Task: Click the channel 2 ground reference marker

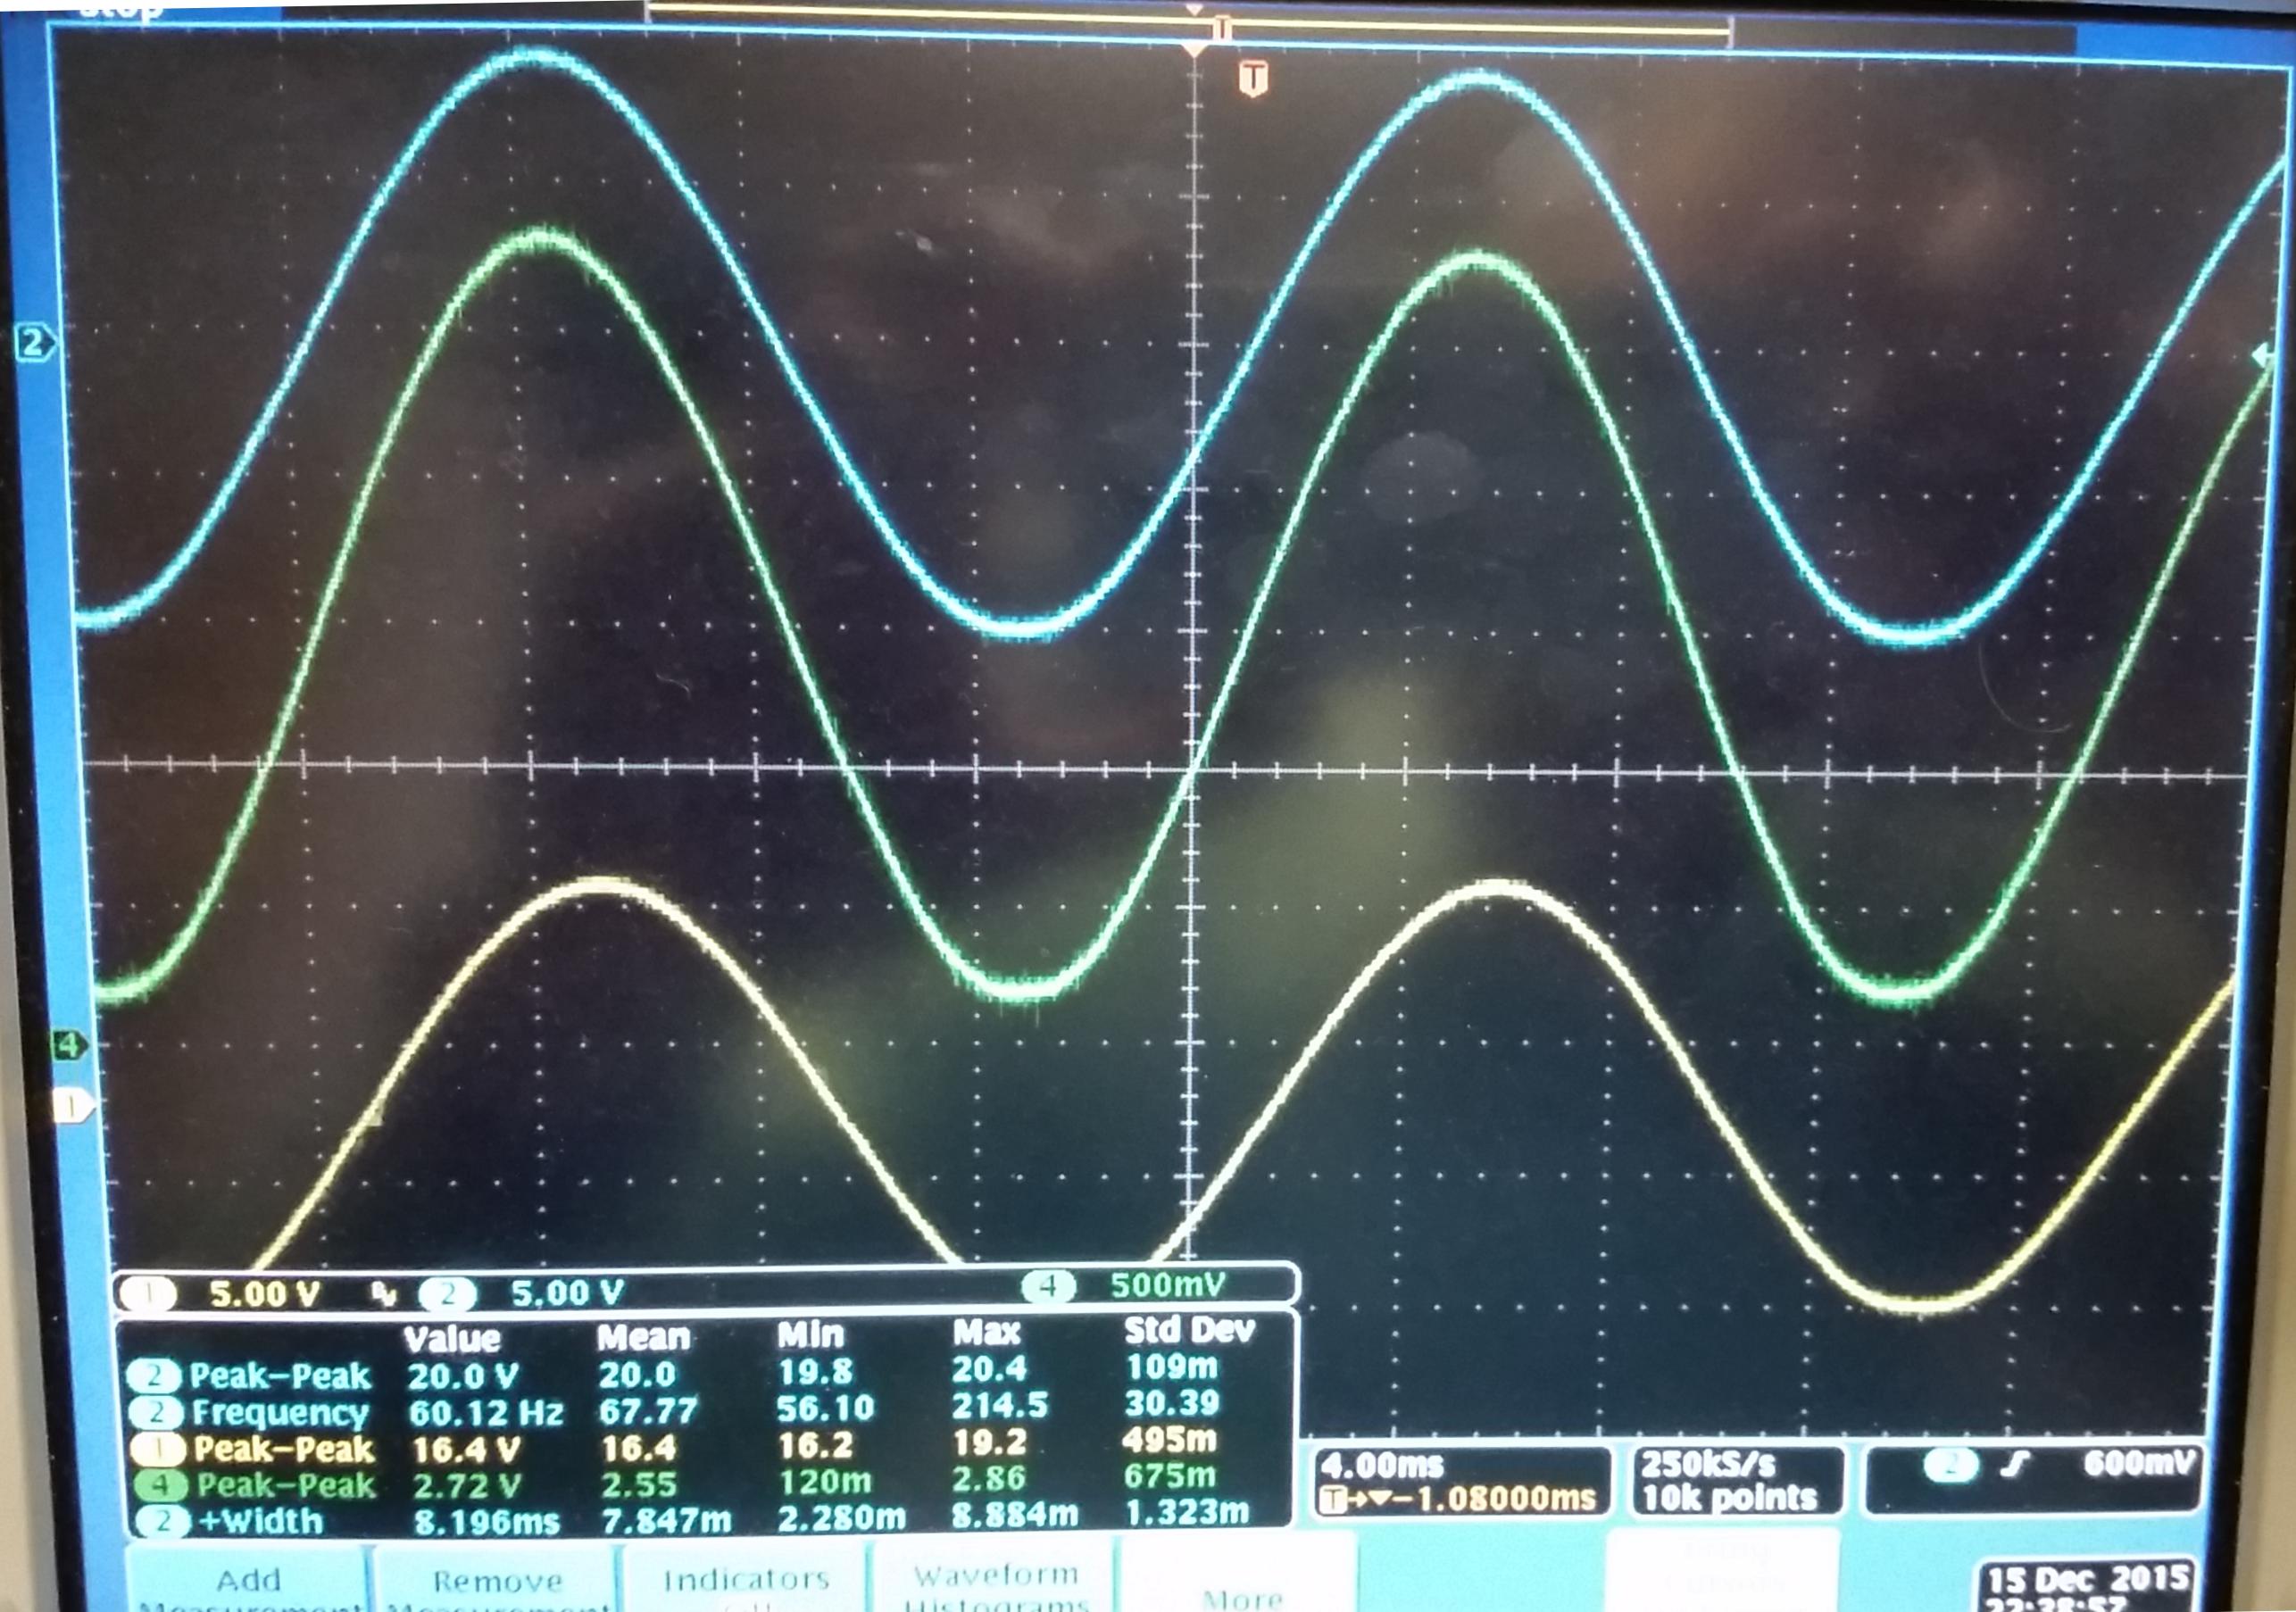Action: coord(35,344)
